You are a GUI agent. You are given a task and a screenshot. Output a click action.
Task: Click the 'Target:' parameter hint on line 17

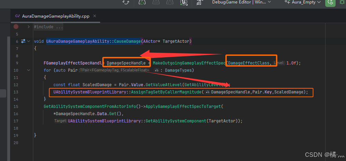tap(60, 121)
